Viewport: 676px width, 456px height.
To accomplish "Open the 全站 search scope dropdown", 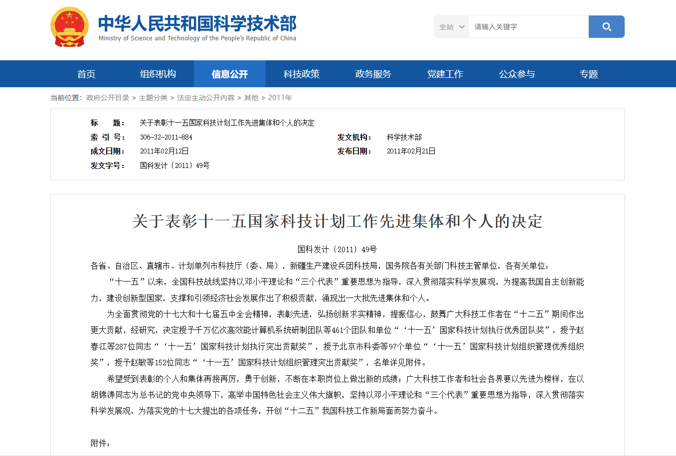I will point(452,27).
